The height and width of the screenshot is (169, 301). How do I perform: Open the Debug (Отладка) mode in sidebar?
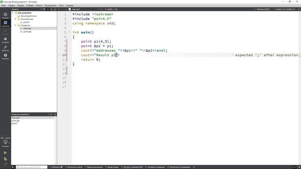5,40
